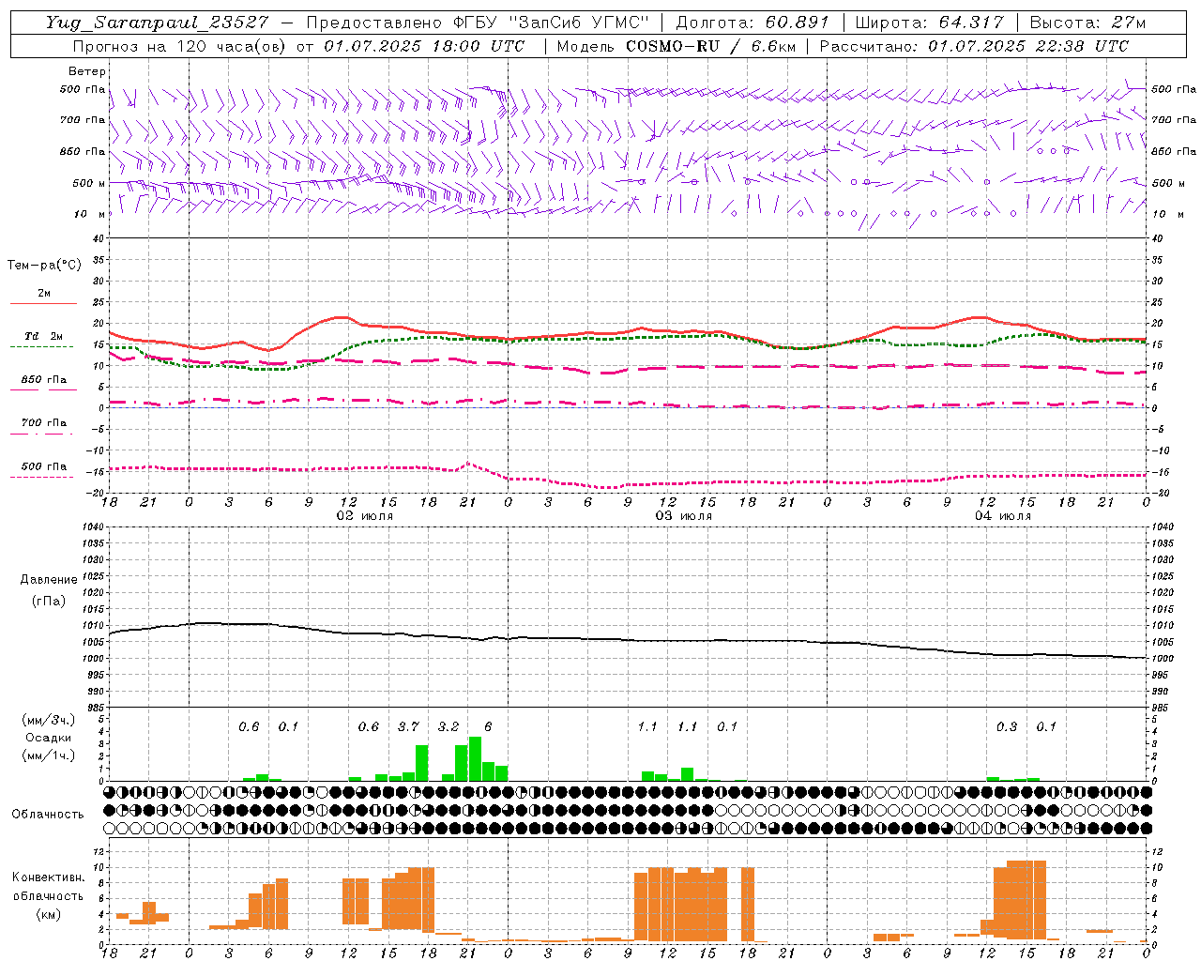Click the Осадки precipitation label
1201x961 pixels.
point(48,738)
